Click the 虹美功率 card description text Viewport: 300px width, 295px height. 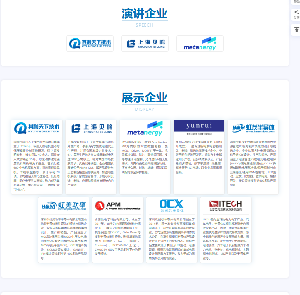pyautogui.click(x=64, y=239)
